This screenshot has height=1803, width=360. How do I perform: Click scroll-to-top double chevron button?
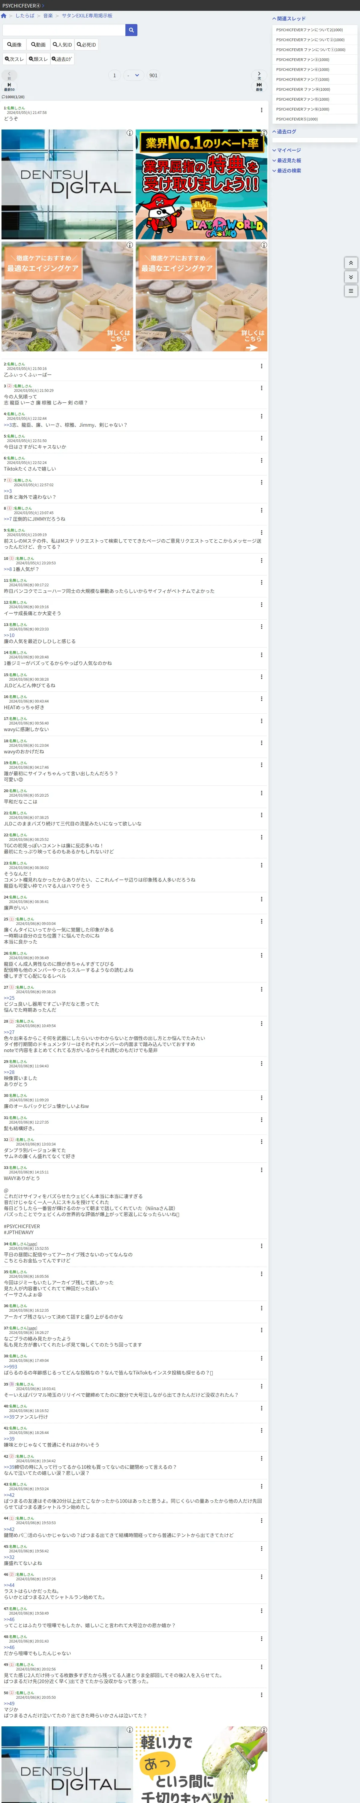(352, 263)
